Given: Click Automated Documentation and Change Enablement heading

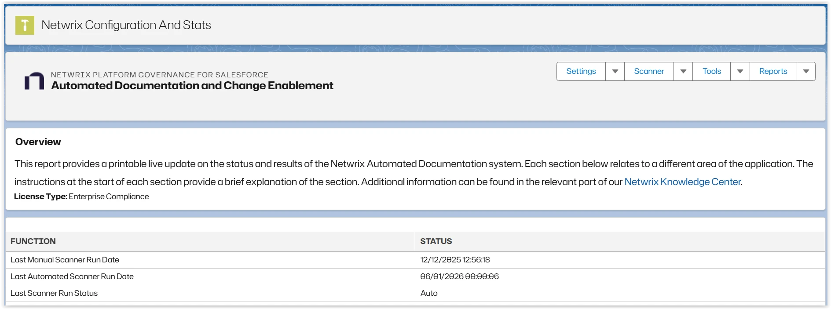Looking at the screenshot, I should pos(192,86).
